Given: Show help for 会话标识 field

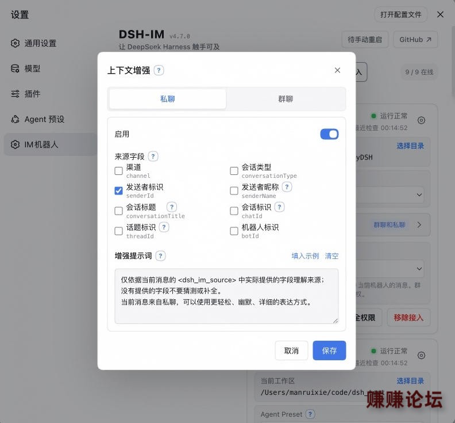Looking at the screenshot, I should click(x=279, y=207).
